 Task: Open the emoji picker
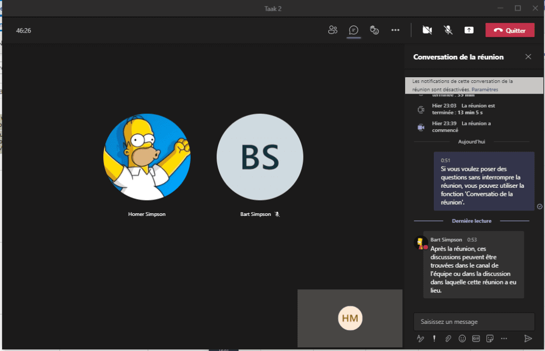pos(462,338)
